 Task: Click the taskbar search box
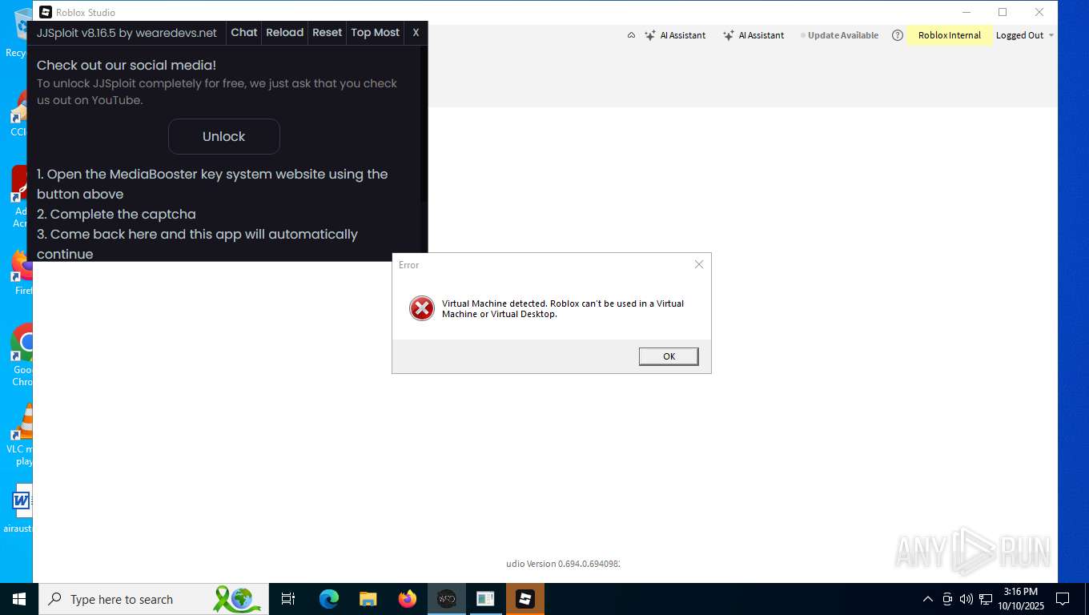click(154, 599)
